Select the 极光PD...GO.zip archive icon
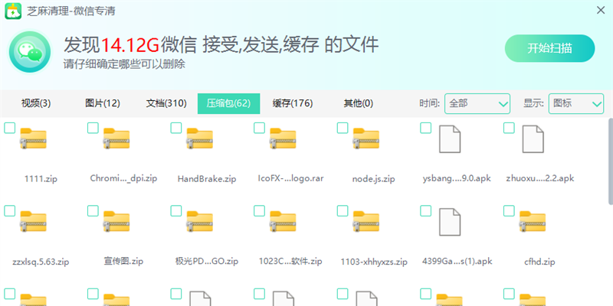This screenshot has width=613, height=306. (x=200, y=222)
